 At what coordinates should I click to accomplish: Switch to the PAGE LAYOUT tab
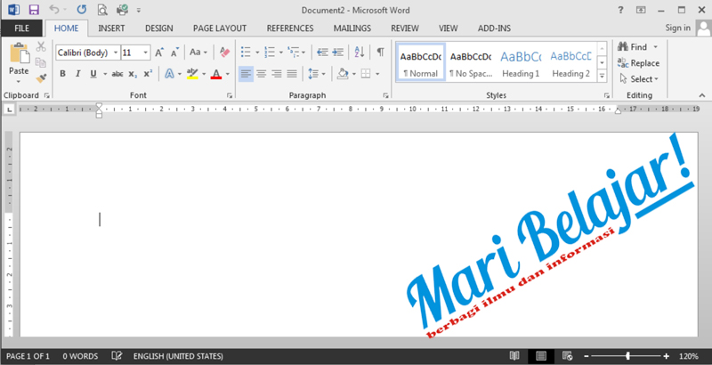tap(220, 28)
